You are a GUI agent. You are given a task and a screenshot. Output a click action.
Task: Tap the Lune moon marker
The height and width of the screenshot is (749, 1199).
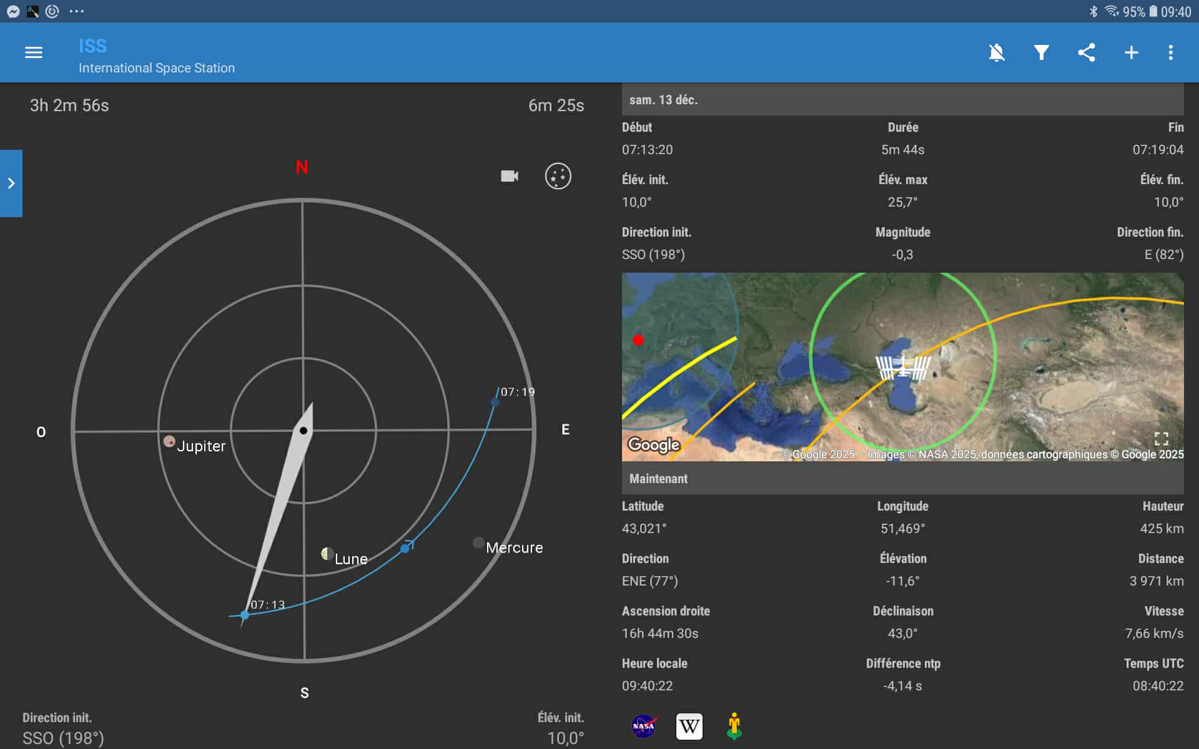[327, 554]
